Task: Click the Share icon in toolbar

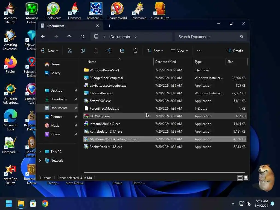Action: [122, 51]
